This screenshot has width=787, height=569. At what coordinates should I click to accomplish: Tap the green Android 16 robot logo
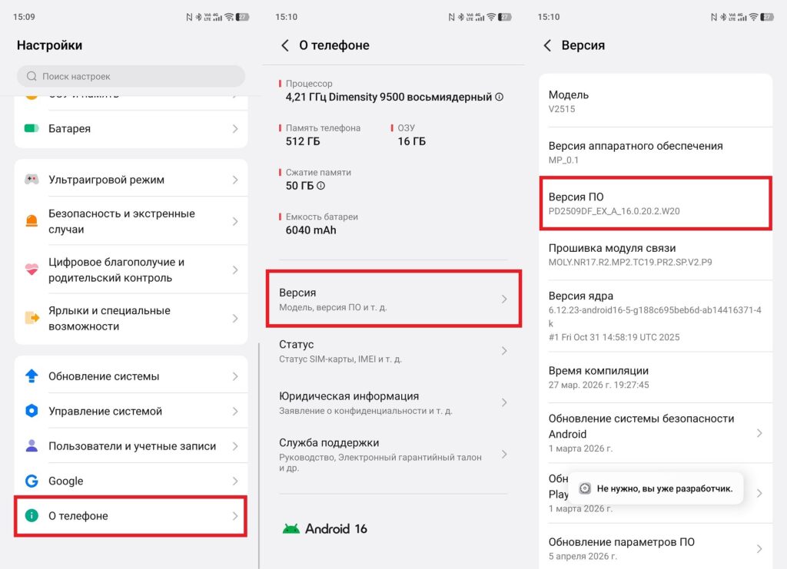pyautogui.click(x=291, y=529)
